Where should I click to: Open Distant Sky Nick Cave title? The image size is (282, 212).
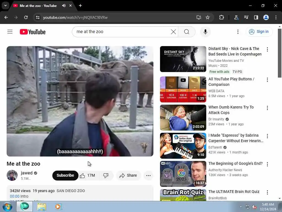[x=235, y=51]
